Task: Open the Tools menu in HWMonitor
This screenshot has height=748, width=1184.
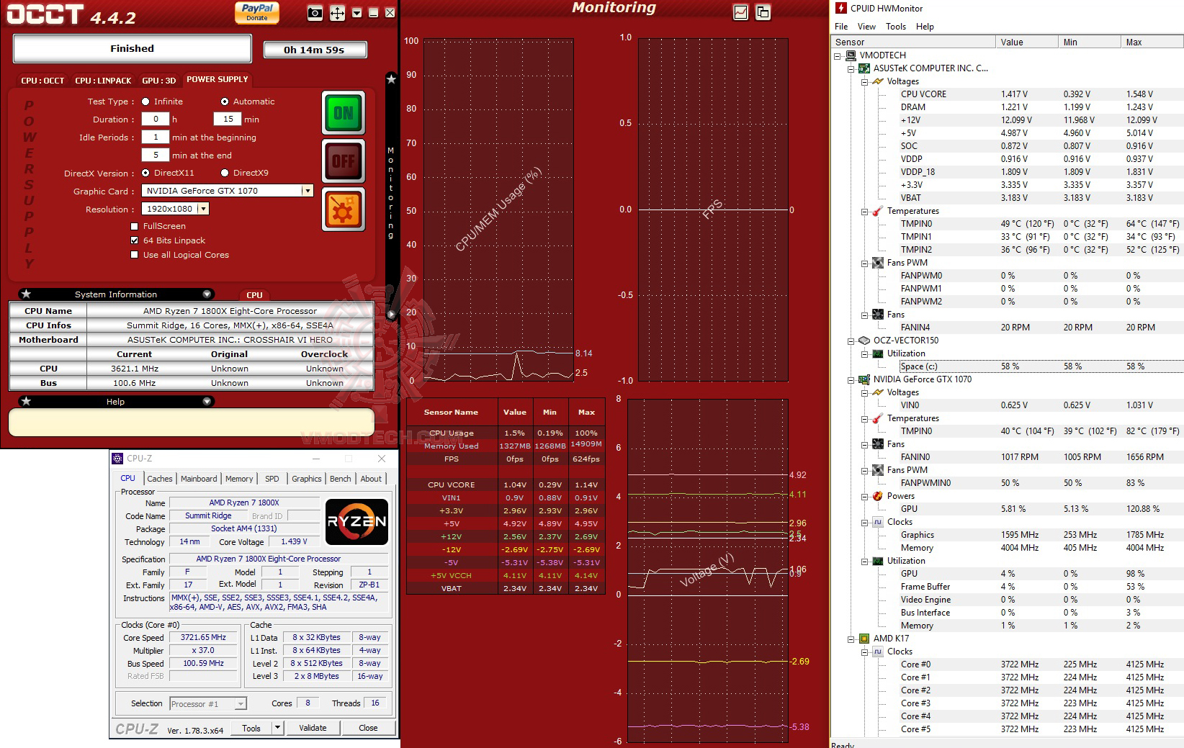Action: click(x=896, y=27)
